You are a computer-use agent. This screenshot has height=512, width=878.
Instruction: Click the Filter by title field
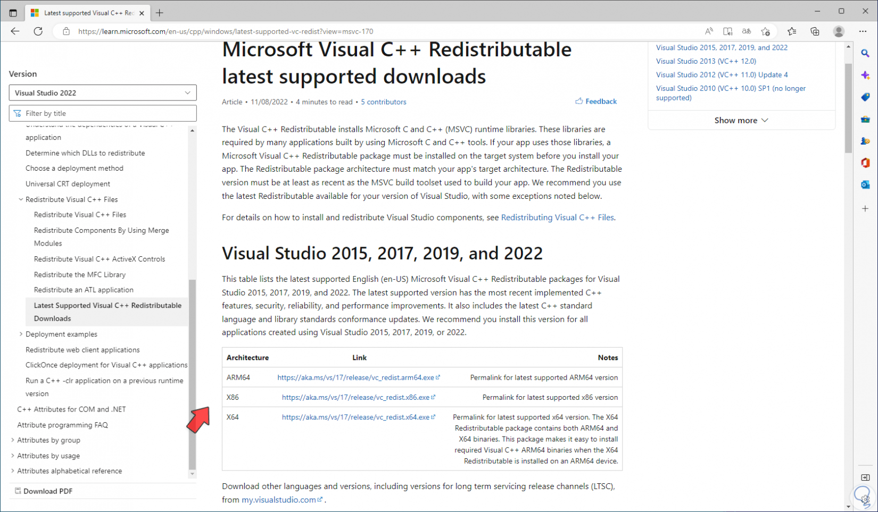pos(103,113)
